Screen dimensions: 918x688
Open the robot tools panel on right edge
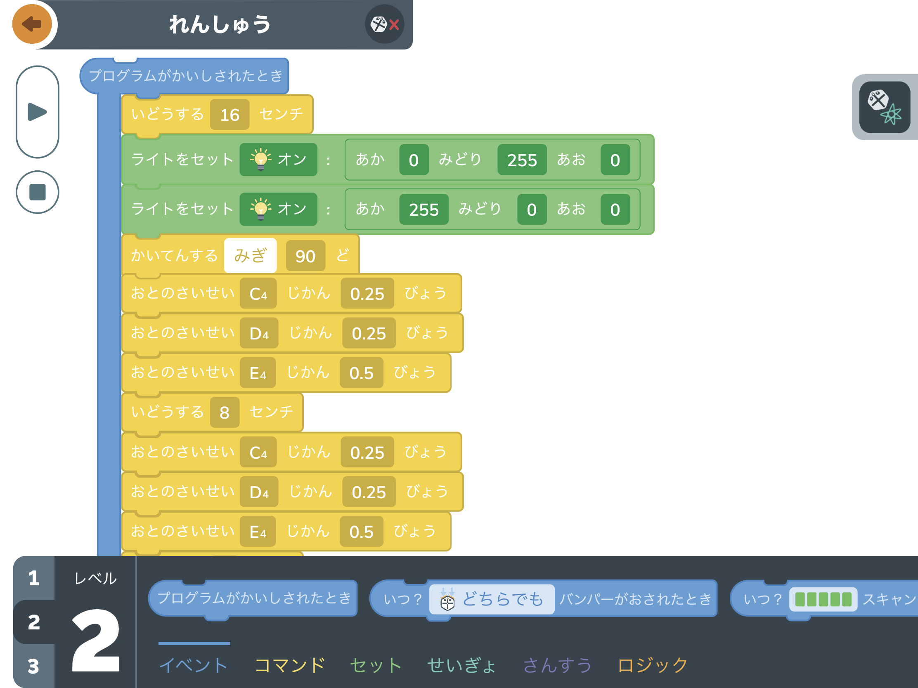885,107
